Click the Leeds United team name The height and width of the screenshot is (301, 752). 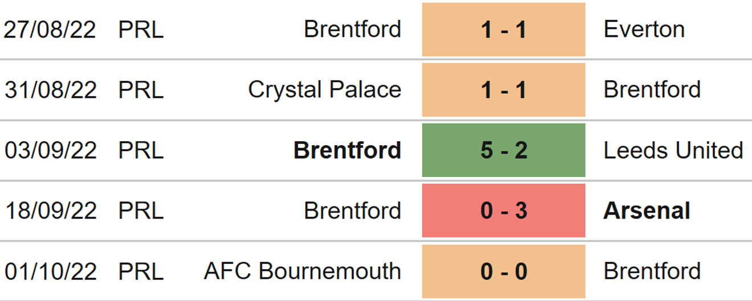tap(673, 150)
